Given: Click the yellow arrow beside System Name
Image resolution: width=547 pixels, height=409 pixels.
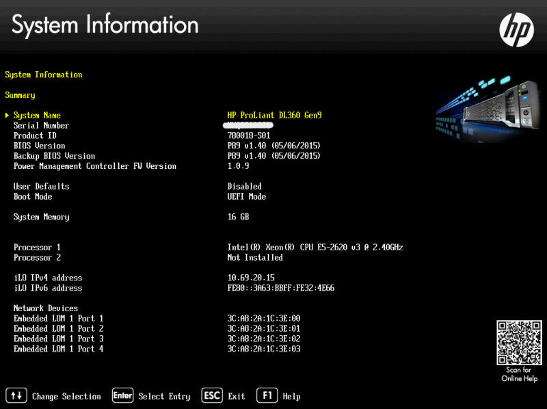Looking at the screenshot, I should (7, 115).
